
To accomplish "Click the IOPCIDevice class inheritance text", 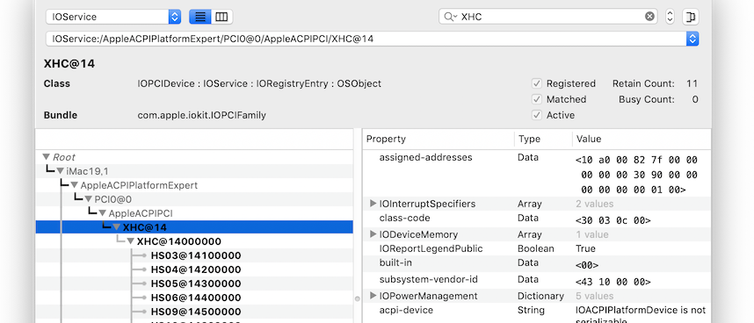I will [259, 83].
